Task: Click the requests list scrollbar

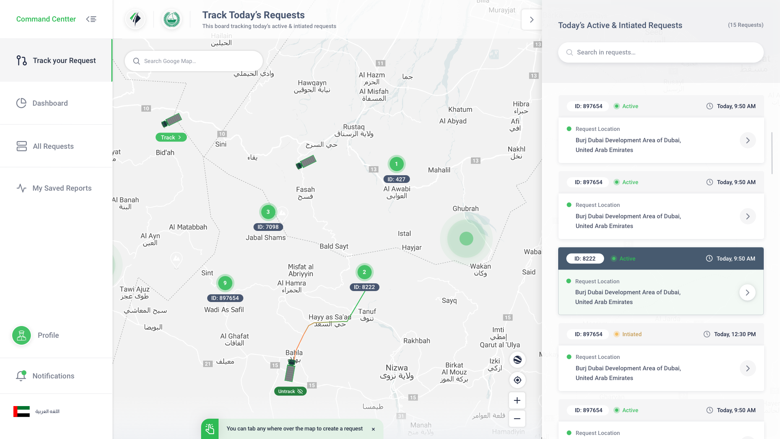Action: pyautogui.click(x=771, y=153)
